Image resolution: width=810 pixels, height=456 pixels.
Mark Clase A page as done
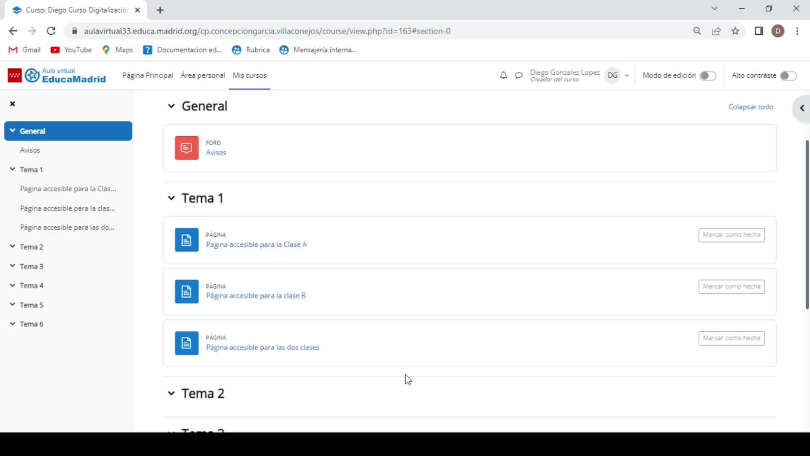(x=731, y=235)
